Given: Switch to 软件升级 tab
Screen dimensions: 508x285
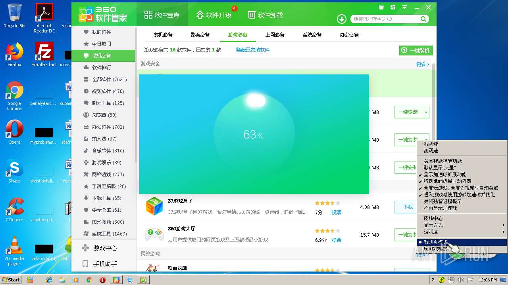Looking at the screenshot, I should coord(214,15).
